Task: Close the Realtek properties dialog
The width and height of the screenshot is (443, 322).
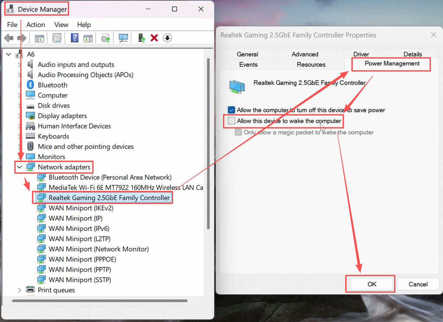Action: pos(433,35)
